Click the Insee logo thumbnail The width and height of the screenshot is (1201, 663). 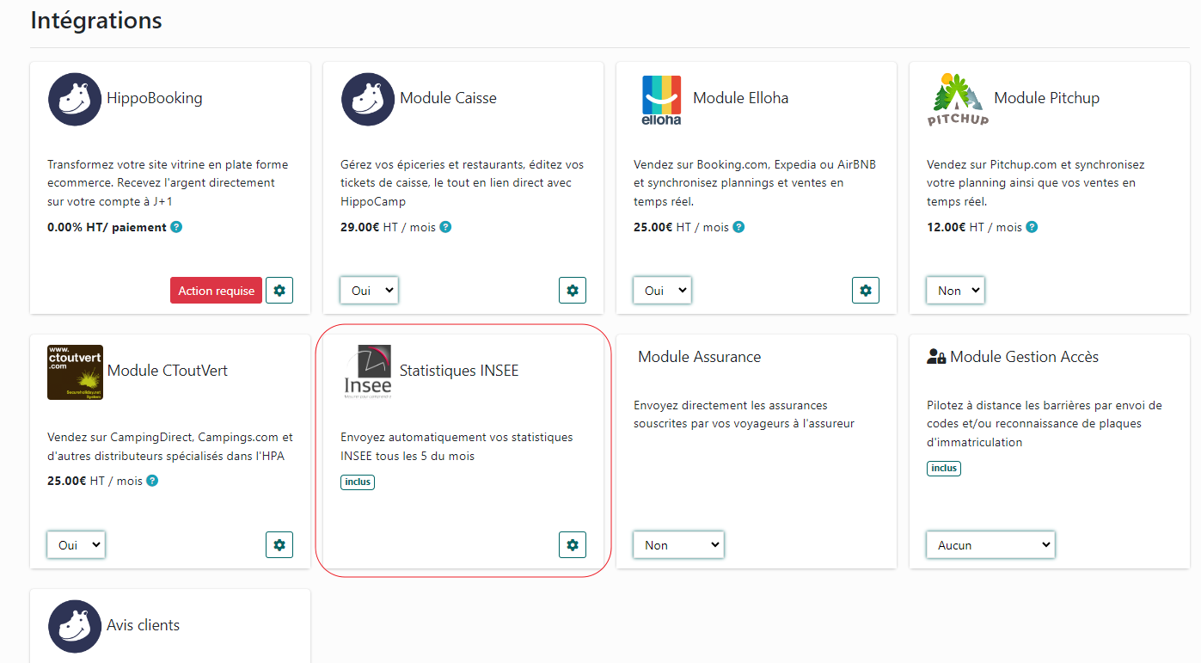point(368,371)
